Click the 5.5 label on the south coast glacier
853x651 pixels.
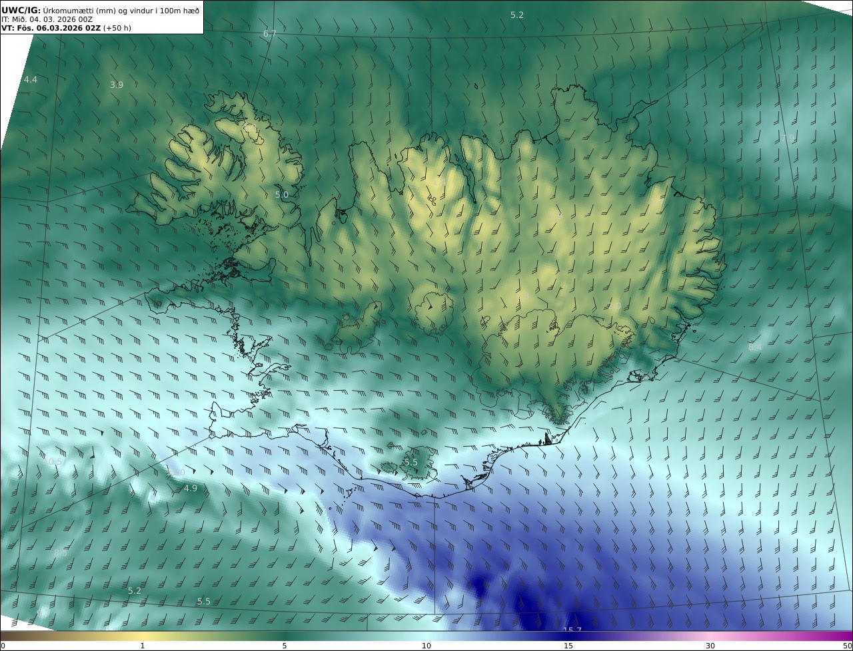411,462
